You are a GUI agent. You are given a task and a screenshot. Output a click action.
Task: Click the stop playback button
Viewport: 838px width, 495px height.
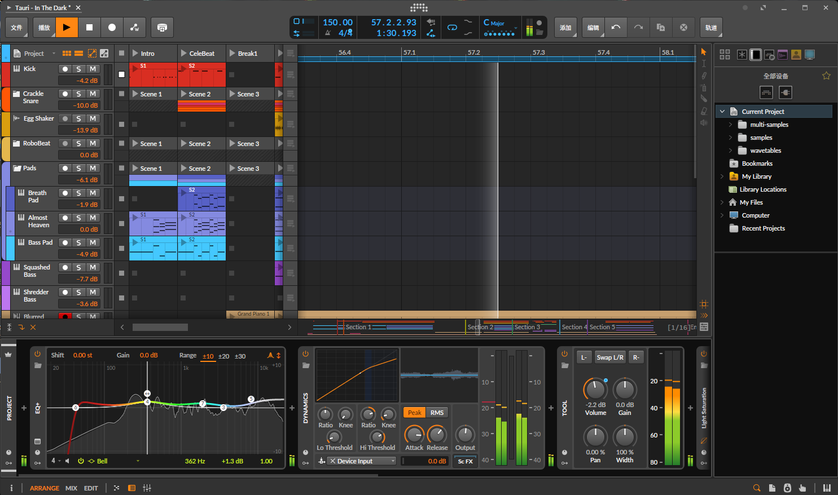[x=89, y=27]
